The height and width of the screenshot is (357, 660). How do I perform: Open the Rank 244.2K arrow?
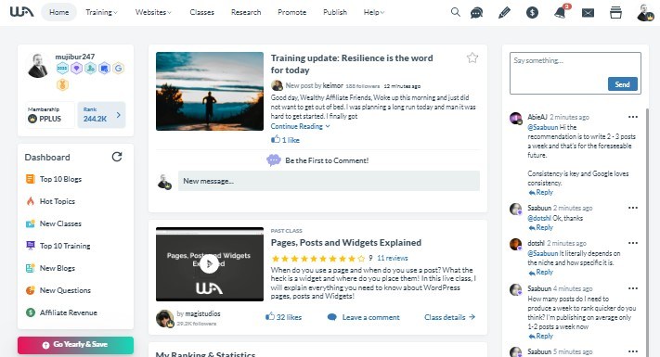pyautogui.click(x=118, y=114)
